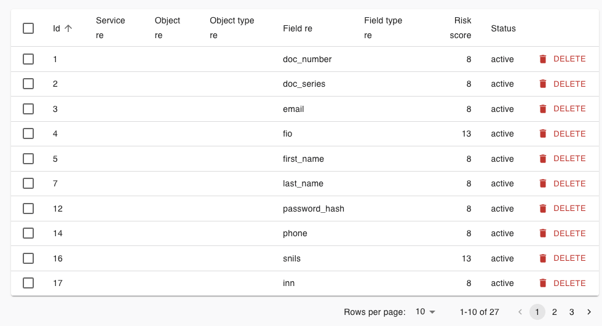Click the fio field cell
602x326 pixels.
[288, 133]
